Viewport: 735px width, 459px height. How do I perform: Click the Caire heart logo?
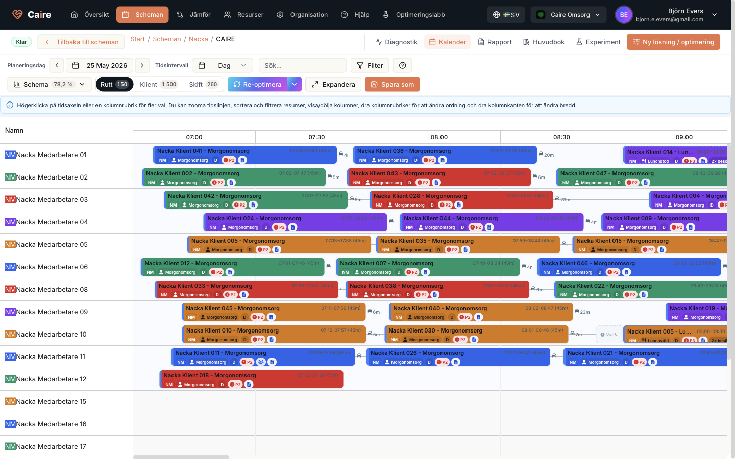click(17, 15)
